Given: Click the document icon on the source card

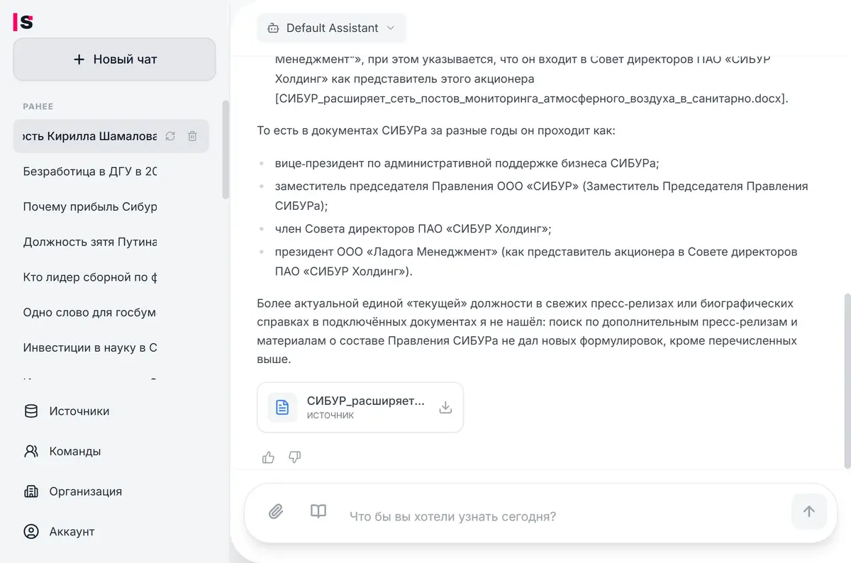Looking at the screenshot, I should [282, 407].
